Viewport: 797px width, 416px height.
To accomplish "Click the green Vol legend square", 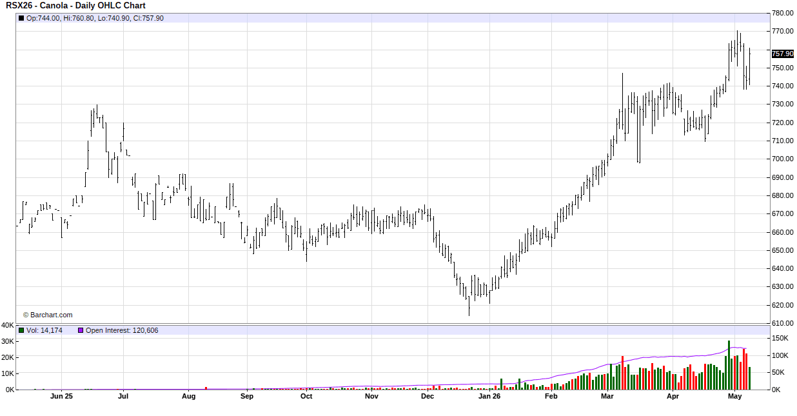I will (21, 330).
